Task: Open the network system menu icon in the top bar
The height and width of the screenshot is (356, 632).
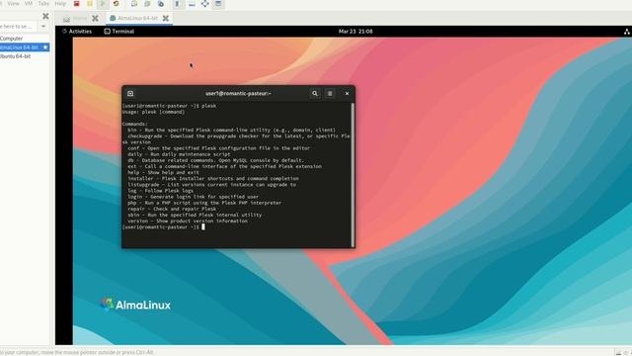Action: tap(627, 32)
